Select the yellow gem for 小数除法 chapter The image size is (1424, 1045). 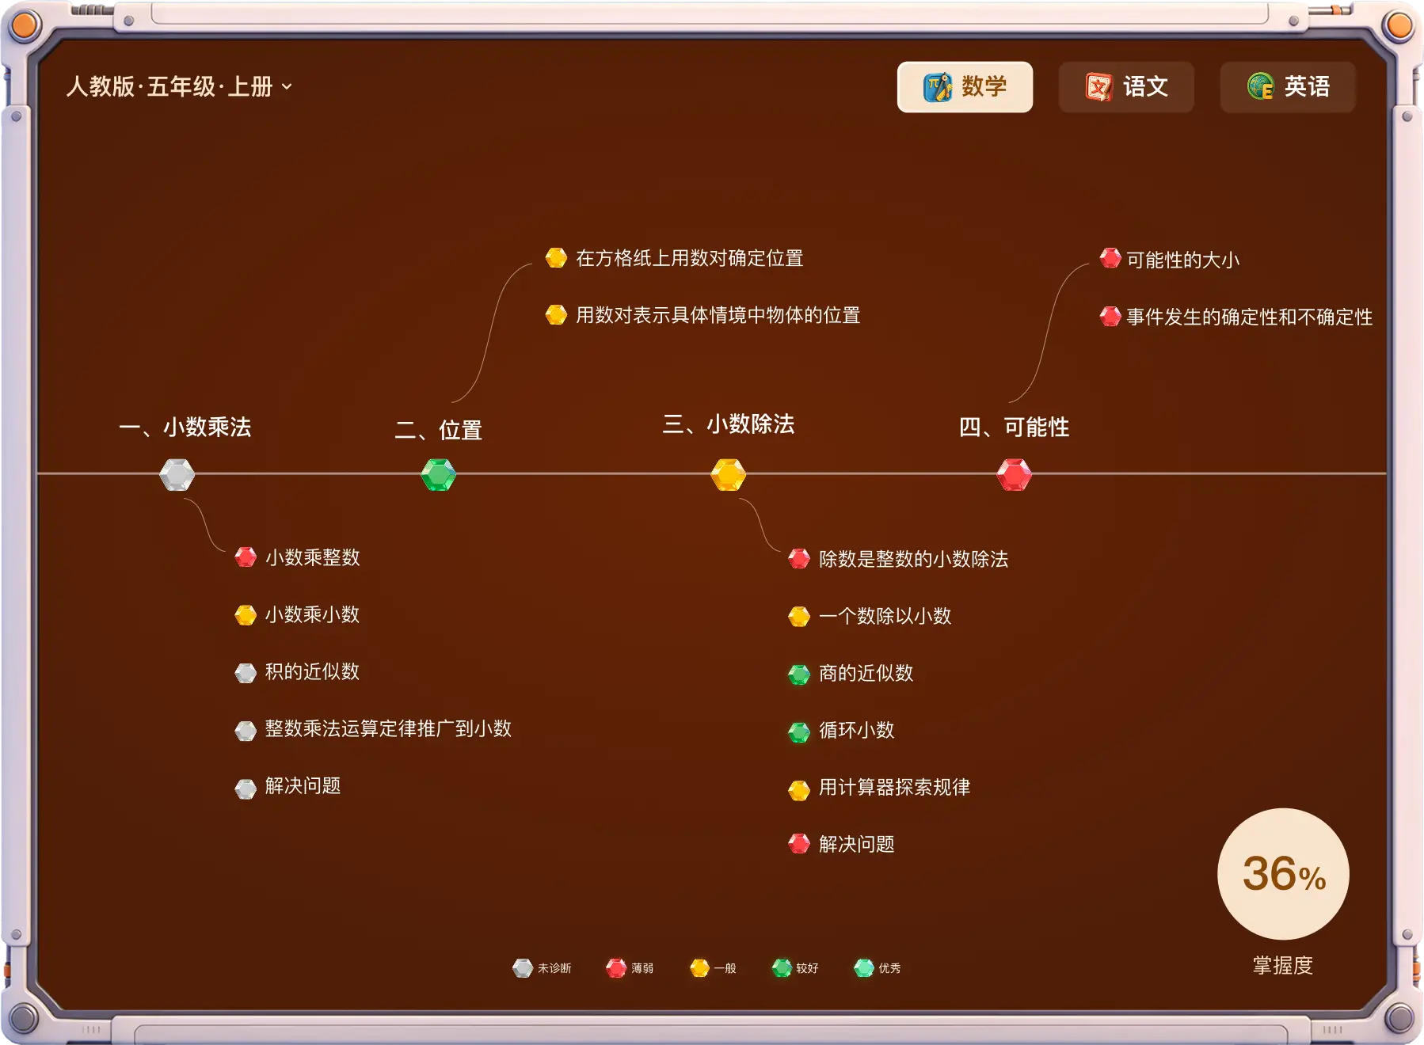pyautogui.click(x=728, y=475)
